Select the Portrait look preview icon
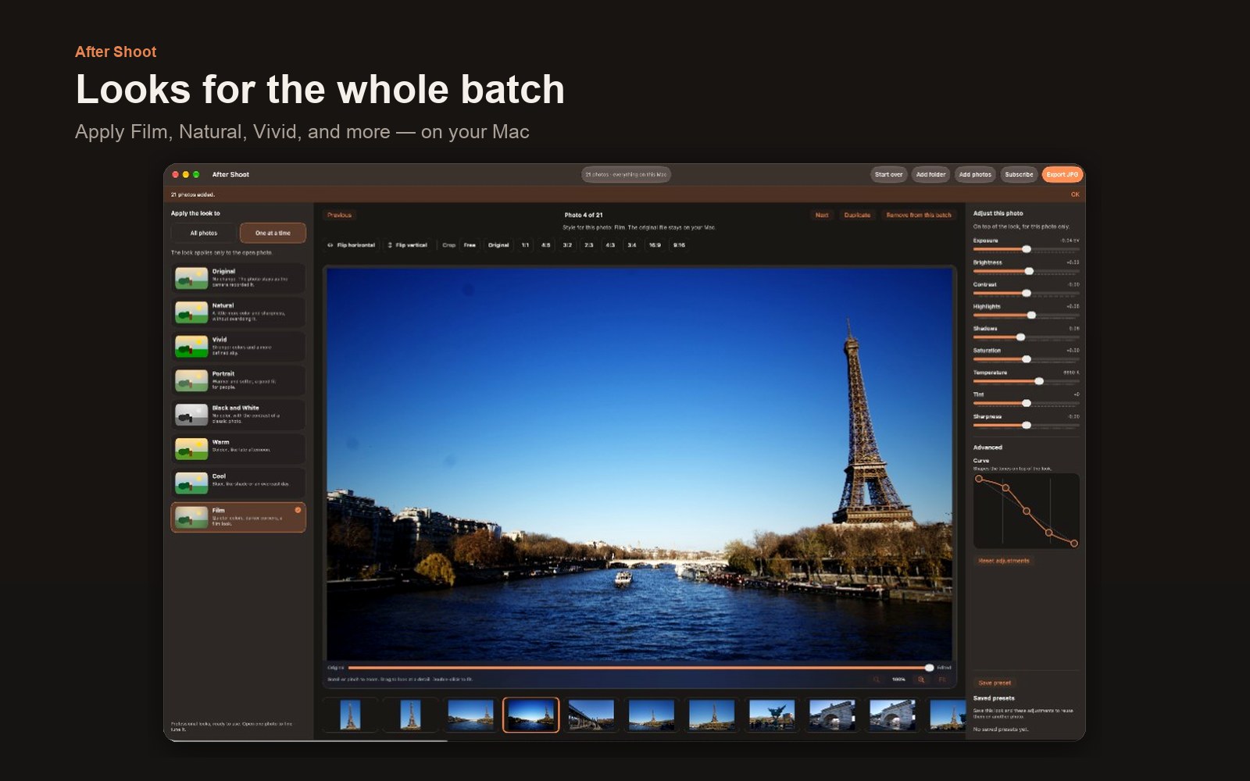The image size is (1250, 781). [191, 380]
